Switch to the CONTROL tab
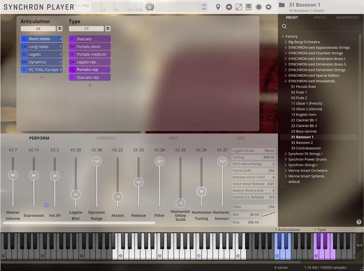The width and height of the screenshot is (364, 271). click(x=106, y=138)
